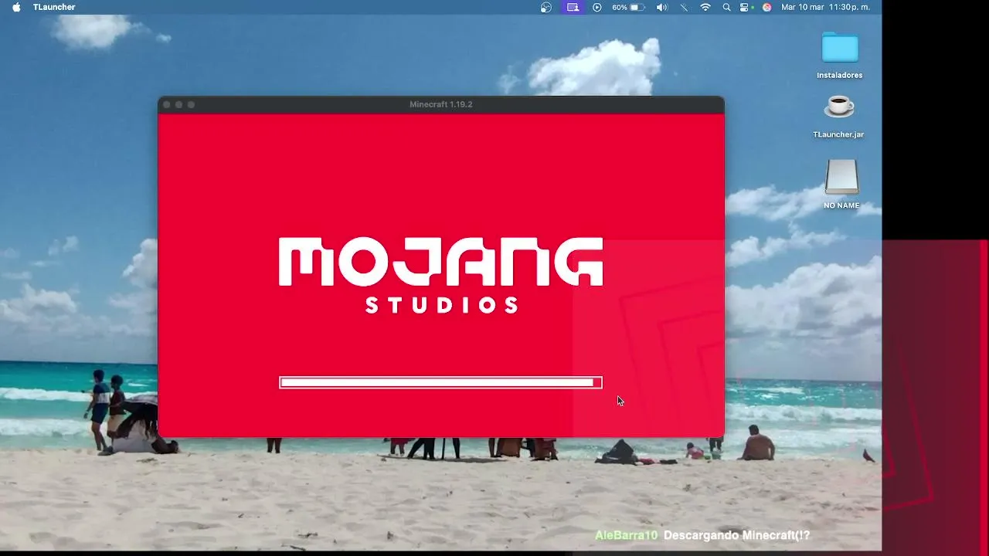Open Control Center toggle icon
Image resolution: width=989 pixels, height=556 pixels.
[x=746, y=7]
